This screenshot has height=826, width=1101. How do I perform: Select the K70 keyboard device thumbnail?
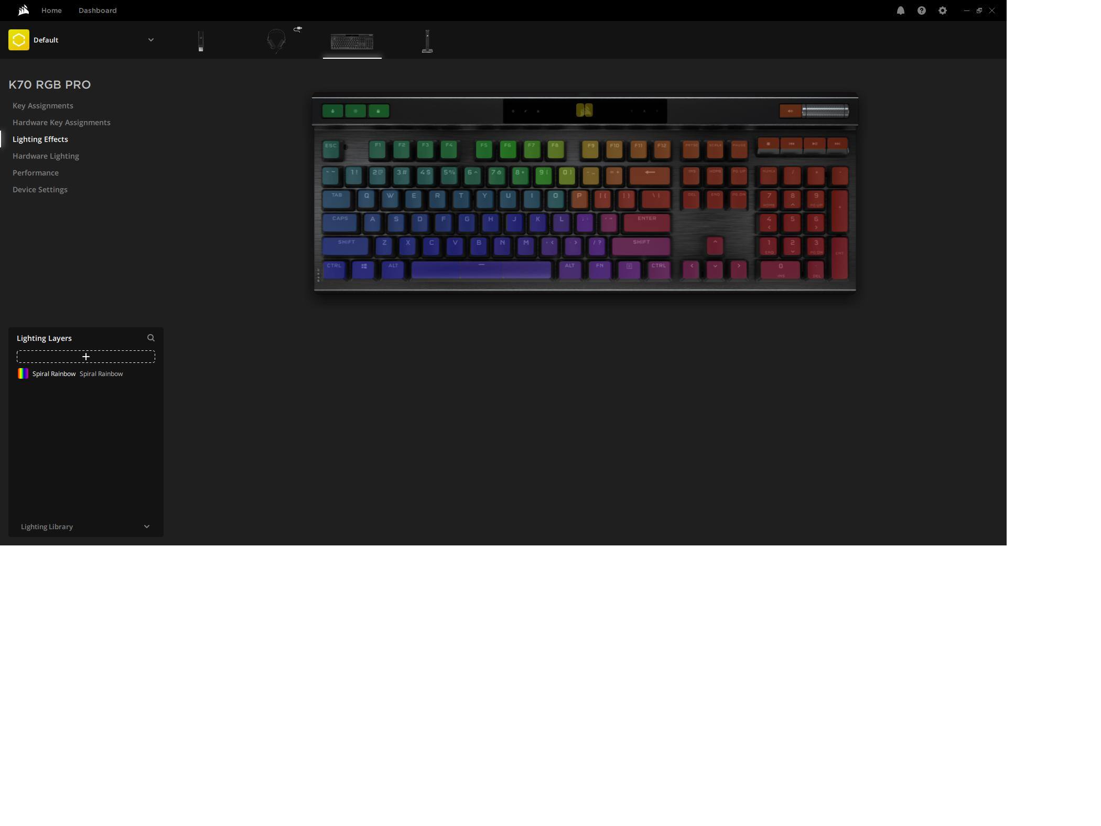352,41
